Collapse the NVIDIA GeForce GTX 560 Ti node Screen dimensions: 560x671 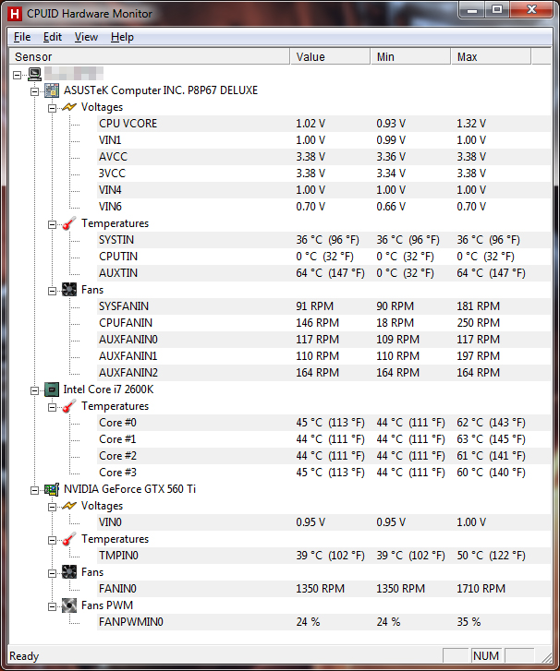pyautogui.click(x=35, y=490)
